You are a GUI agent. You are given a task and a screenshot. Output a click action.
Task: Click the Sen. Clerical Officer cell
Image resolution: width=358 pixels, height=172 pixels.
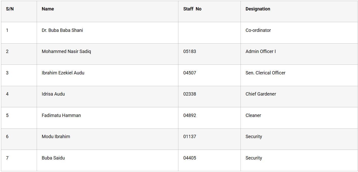point(265,73)
